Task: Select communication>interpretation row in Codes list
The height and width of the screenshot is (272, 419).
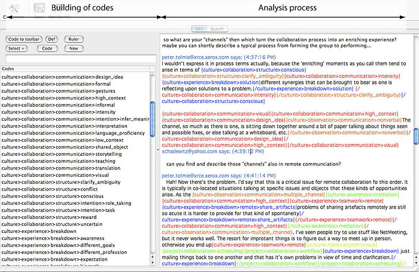Action: coord(75,126)
